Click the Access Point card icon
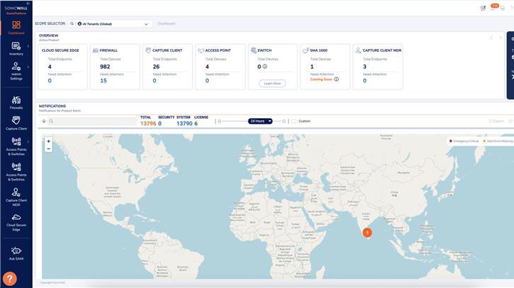This screenshot has height=288, width=514. [201, 50]
